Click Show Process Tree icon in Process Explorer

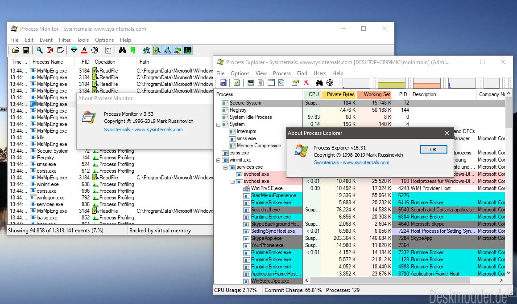[261, 83]
